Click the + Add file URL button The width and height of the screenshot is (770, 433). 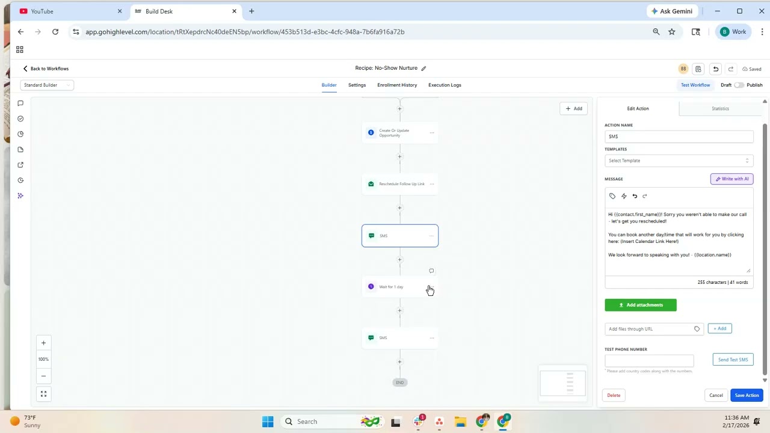pyautogui.click(x=719, y=328)
